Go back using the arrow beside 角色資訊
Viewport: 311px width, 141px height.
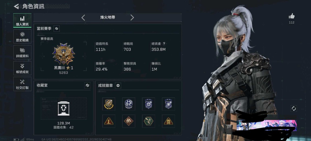[16, 6]
